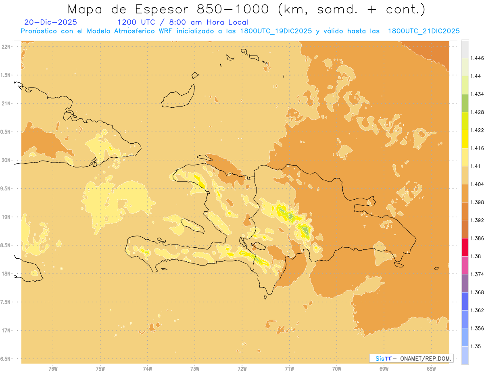Click the 'SisTT - ONAMET/REP.DOM.' credit box
484x374 pixels.
[411, 358]
